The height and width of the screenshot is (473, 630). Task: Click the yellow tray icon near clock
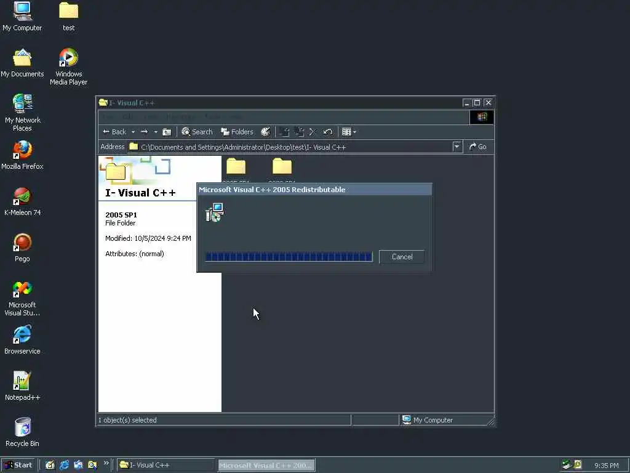(578, 465)
